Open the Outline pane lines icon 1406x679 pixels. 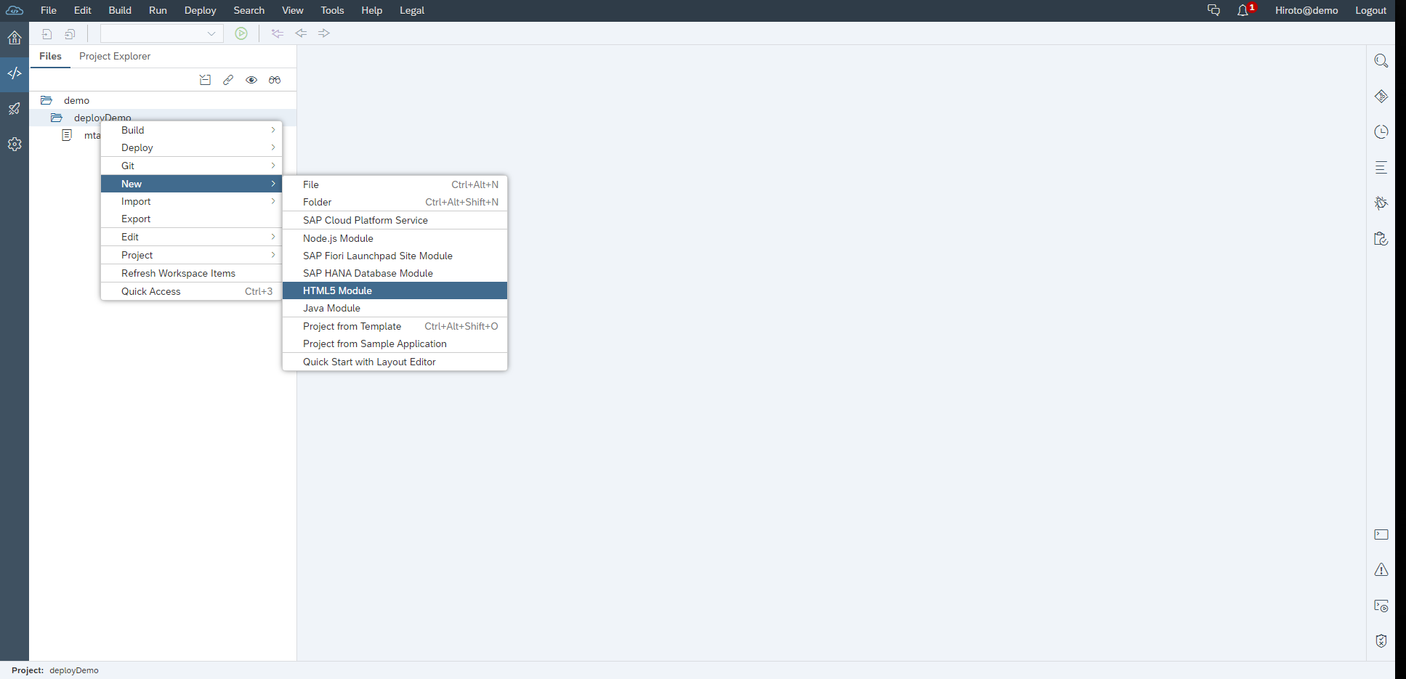pyautogui.click(x=1381, y=168)
